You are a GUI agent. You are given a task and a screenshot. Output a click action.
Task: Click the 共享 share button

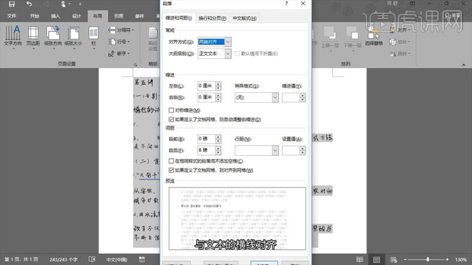point(453,15)
